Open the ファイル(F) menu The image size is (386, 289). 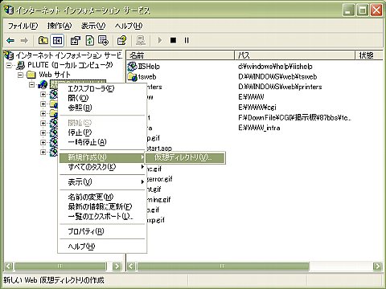[x=23, y=26]
